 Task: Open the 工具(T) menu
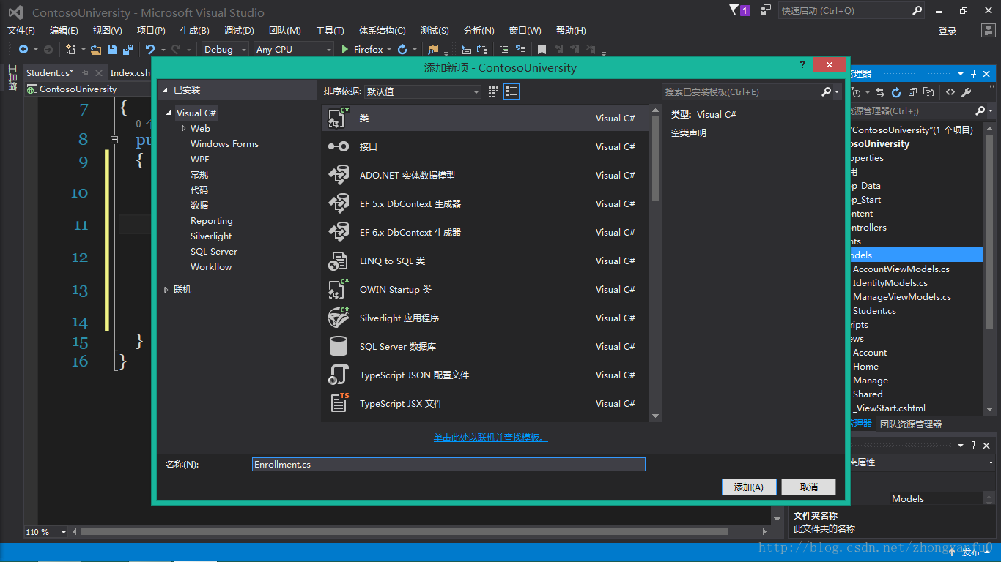pyautogui.click(x=330, y=31)
